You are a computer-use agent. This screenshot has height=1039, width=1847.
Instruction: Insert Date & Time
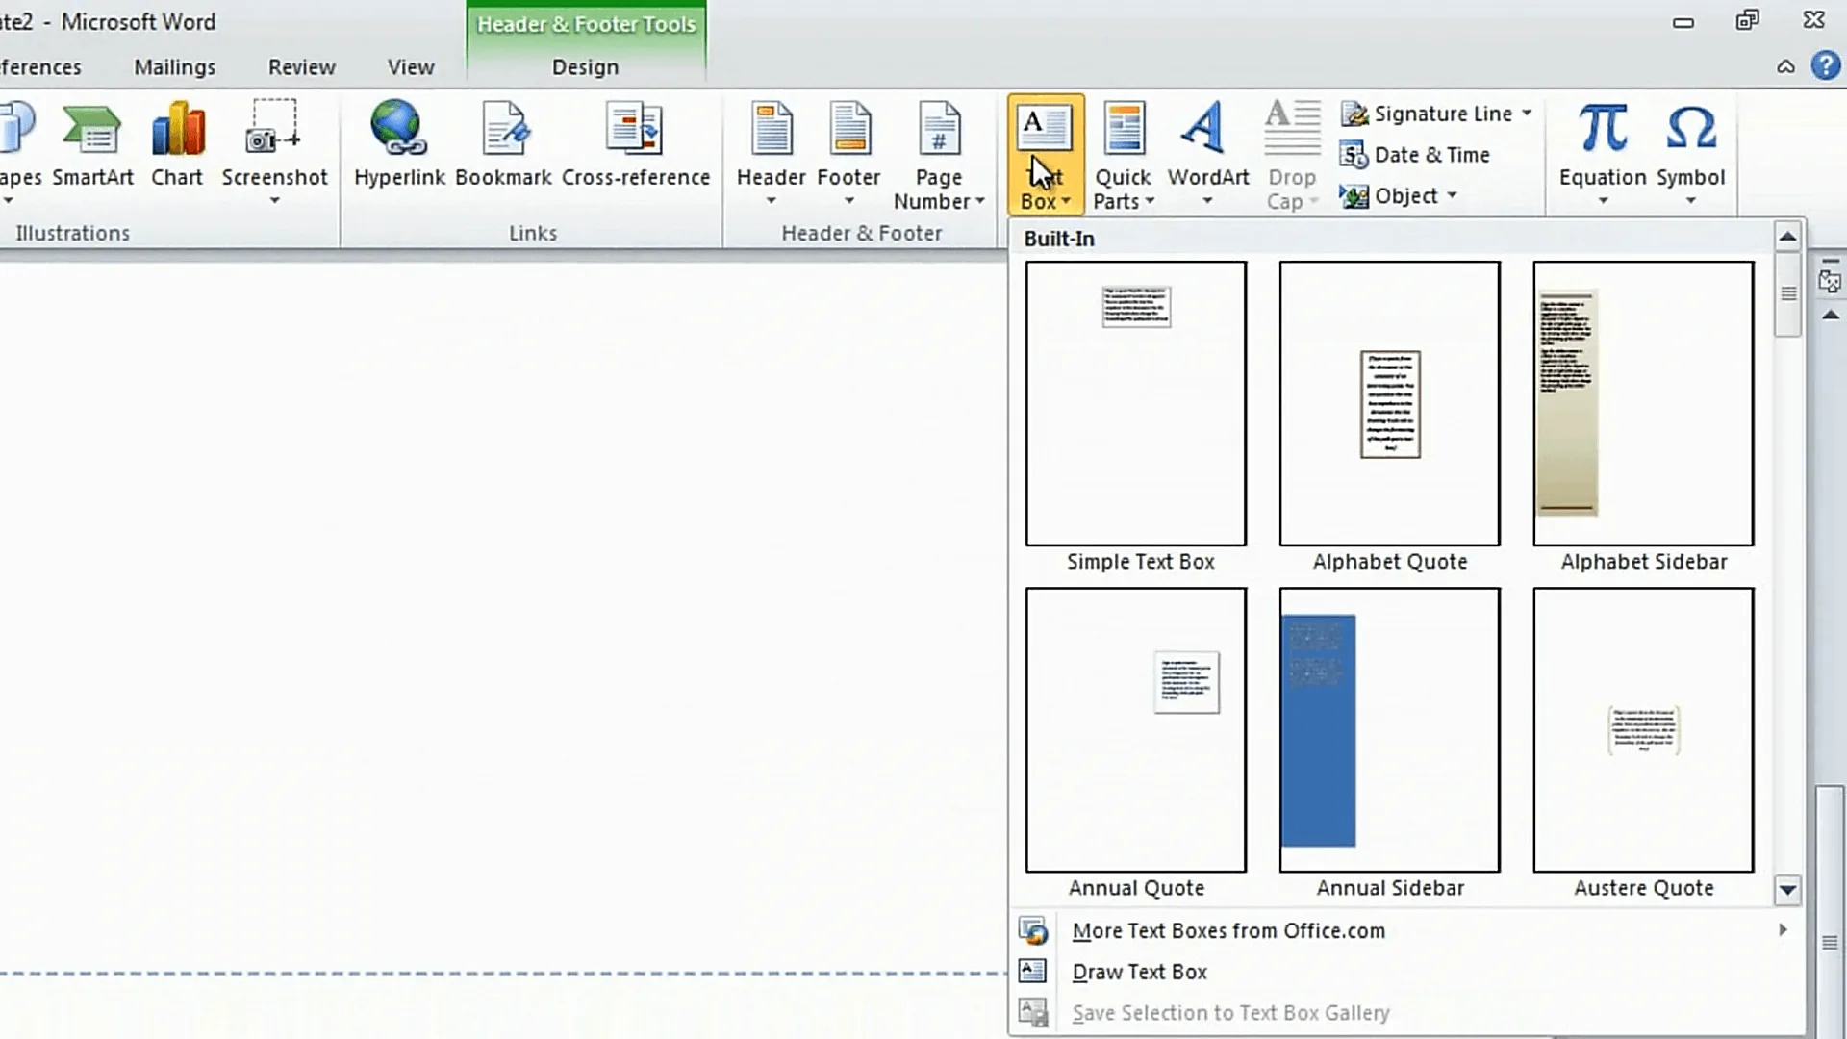(1415, 154)
